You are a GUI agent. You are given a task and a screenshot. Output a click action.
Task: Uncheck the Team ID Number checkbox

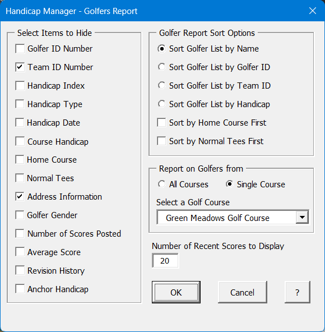[20, 67]
